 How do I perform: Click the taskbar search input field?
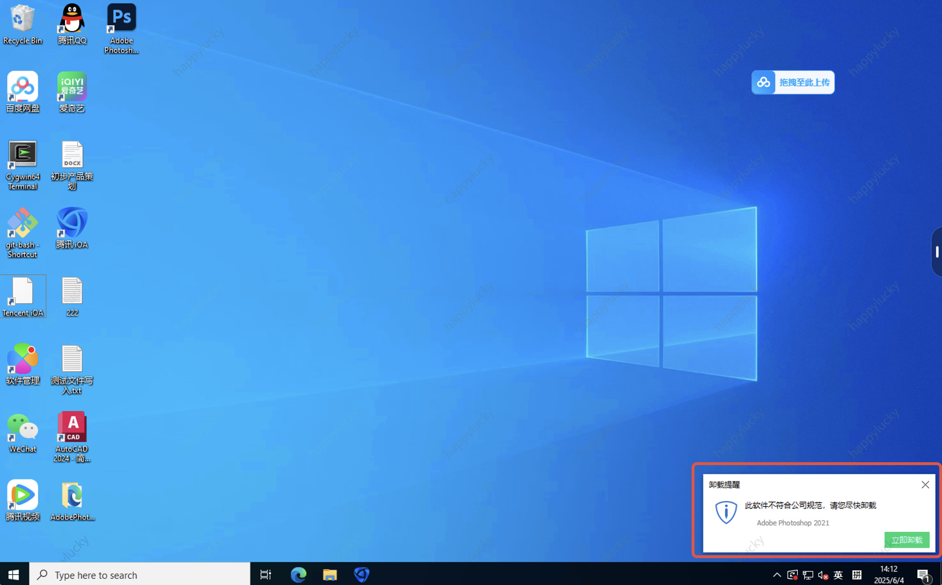[x=140, y=574]
